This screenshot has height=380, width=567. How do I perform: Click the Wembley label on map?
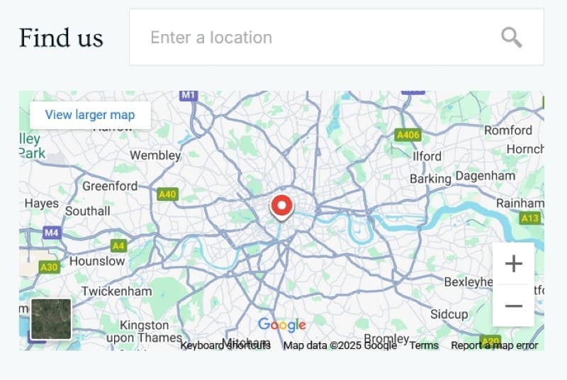(155, 155)
